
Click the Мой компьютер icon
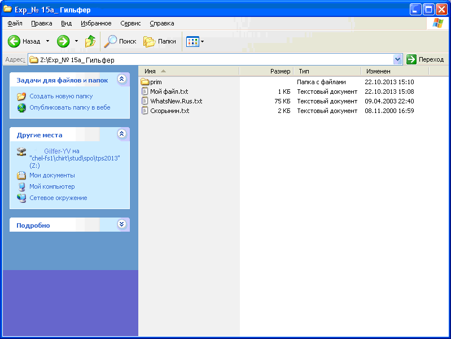pyautogui.click(x=21, y=186)
